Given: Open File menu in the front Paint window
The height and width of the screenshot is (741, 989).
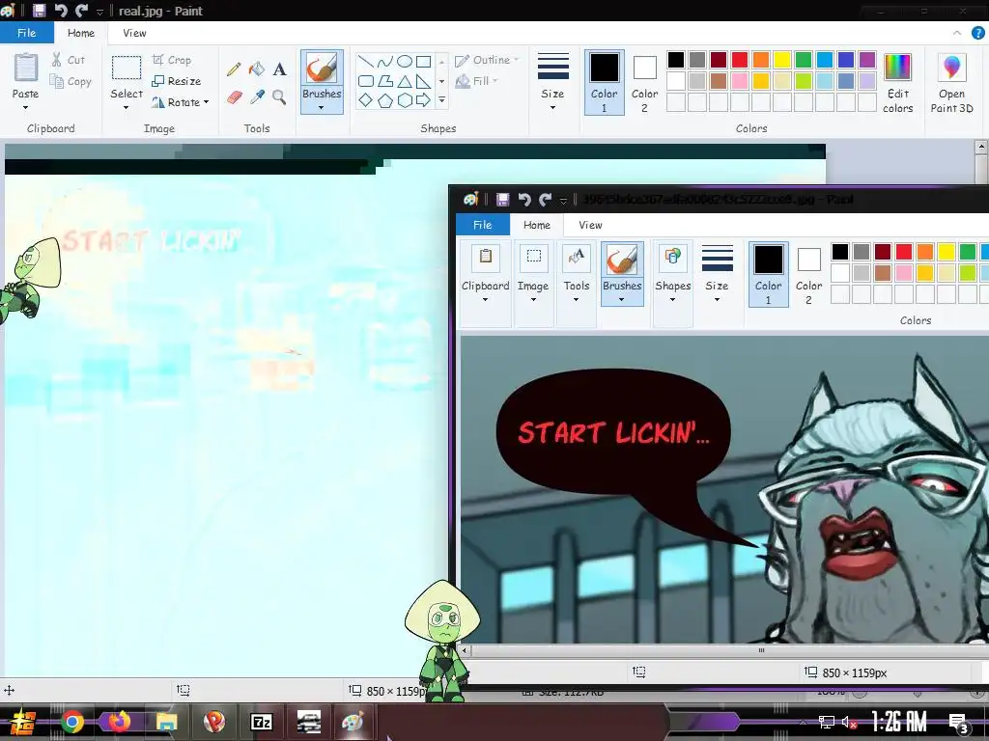Looking at the screenshot, I should [483, 225].
